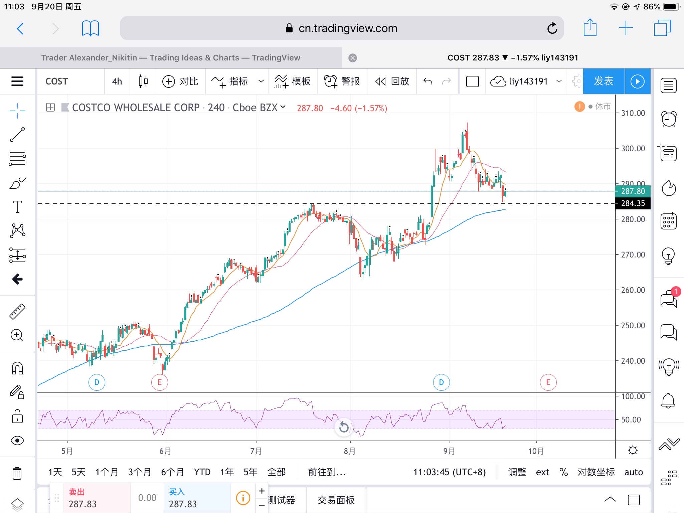This screenshot has width=684, height=513.
Task: Click the 前往到 go-to date button
Action: (x=327, y=472)
